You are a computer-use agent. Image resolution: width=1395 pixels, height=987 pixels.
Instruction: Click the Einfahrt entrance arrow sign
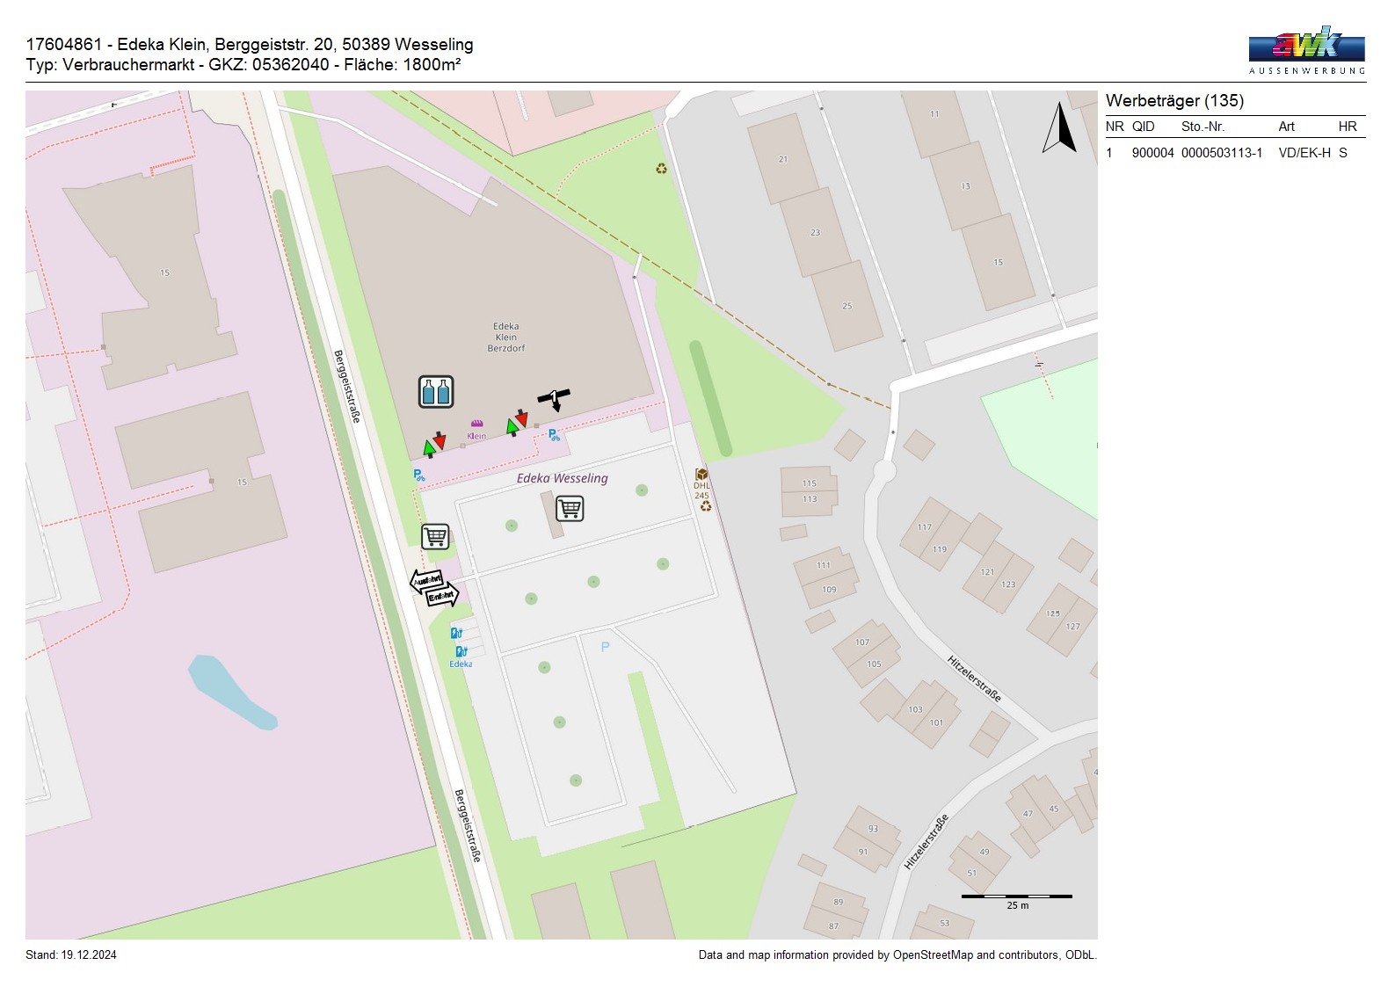click(x=442, y=597)
